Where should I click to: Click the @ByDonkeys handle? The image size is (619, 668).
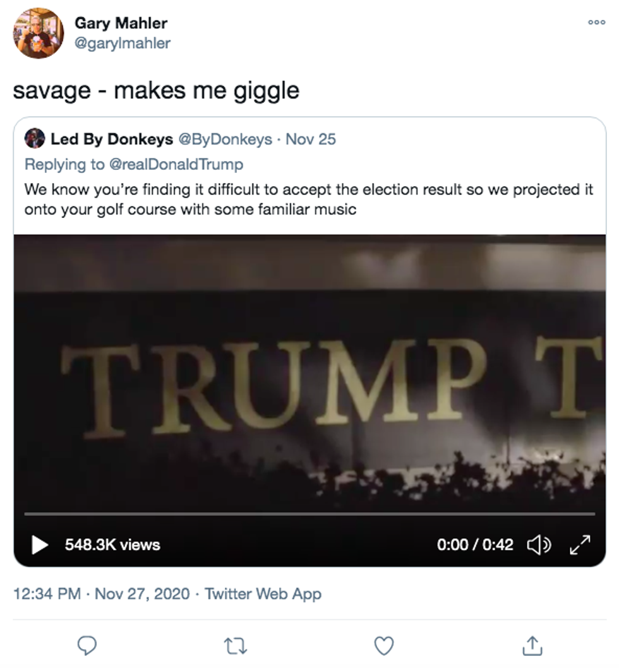(x=226, y=139)
